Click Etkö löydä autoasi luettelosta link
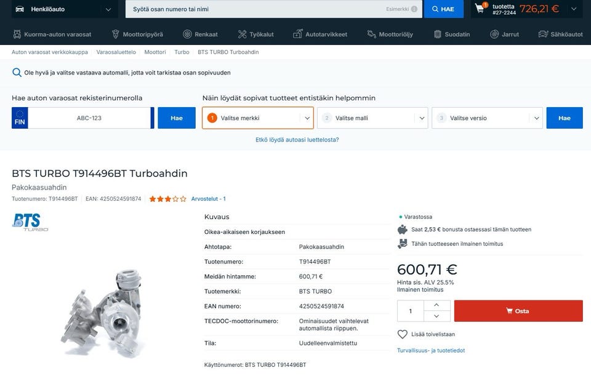 coord(297,140)
